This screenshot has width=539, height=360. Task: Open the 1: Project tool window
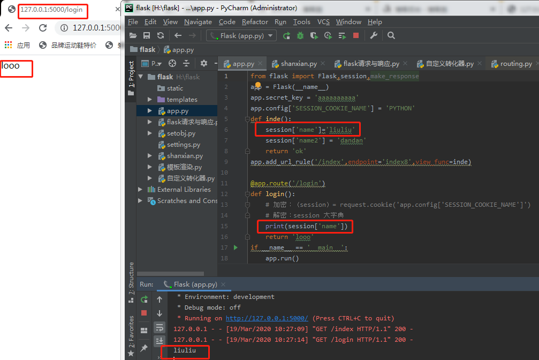(x=131, y=78)
